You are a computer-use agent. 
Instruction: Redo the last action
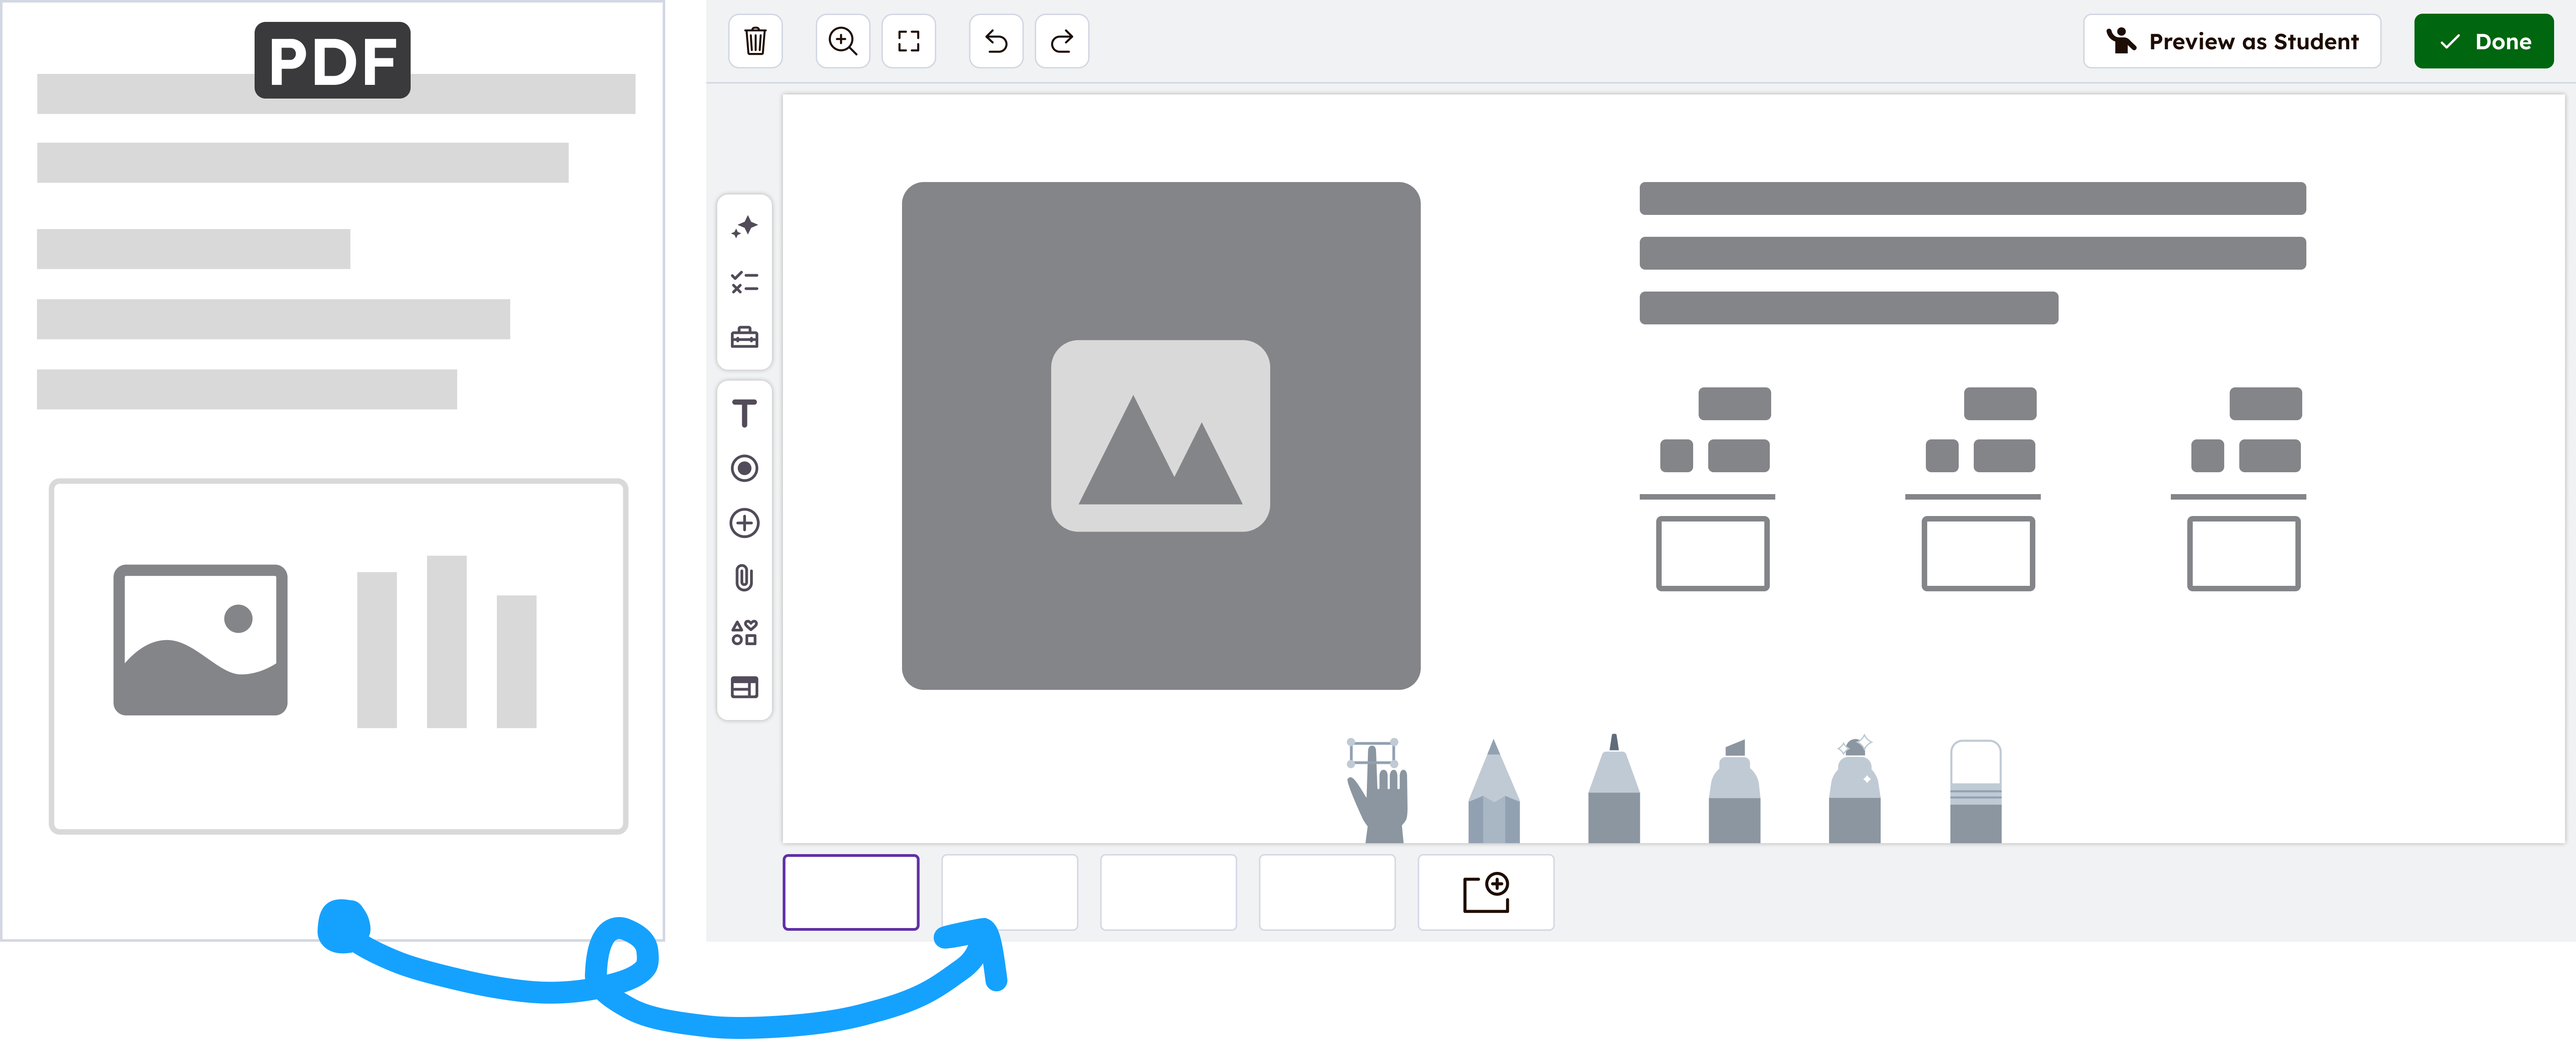pos(1061,41)
